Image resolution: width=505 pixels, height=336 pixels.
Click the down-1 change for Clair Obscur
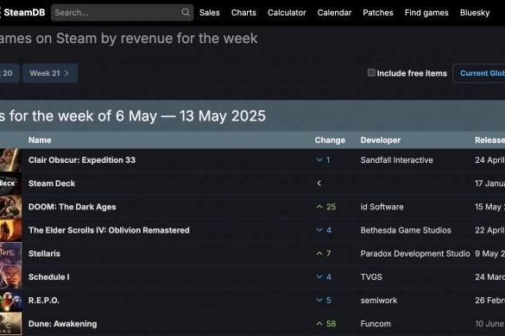coord(323,160)
